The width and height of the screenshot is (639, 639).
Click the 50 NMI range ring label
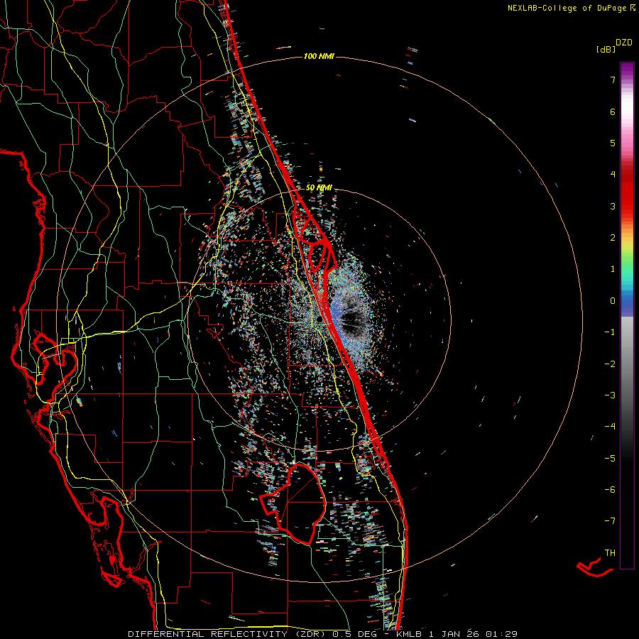click(319, 187)
